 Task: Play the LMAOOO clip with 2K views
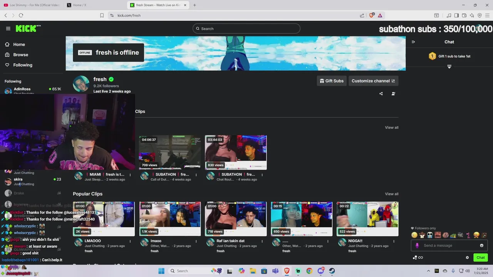[x=104, y=219]
